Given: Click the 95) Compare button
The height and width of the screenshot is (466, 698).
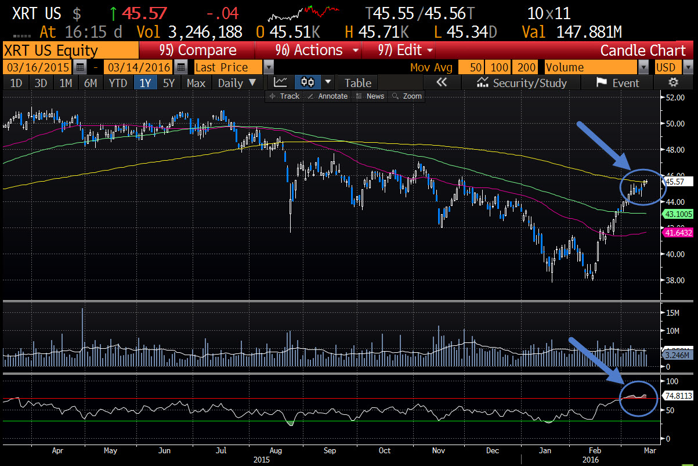Looking at the screenshot, I should click(198, 50).
